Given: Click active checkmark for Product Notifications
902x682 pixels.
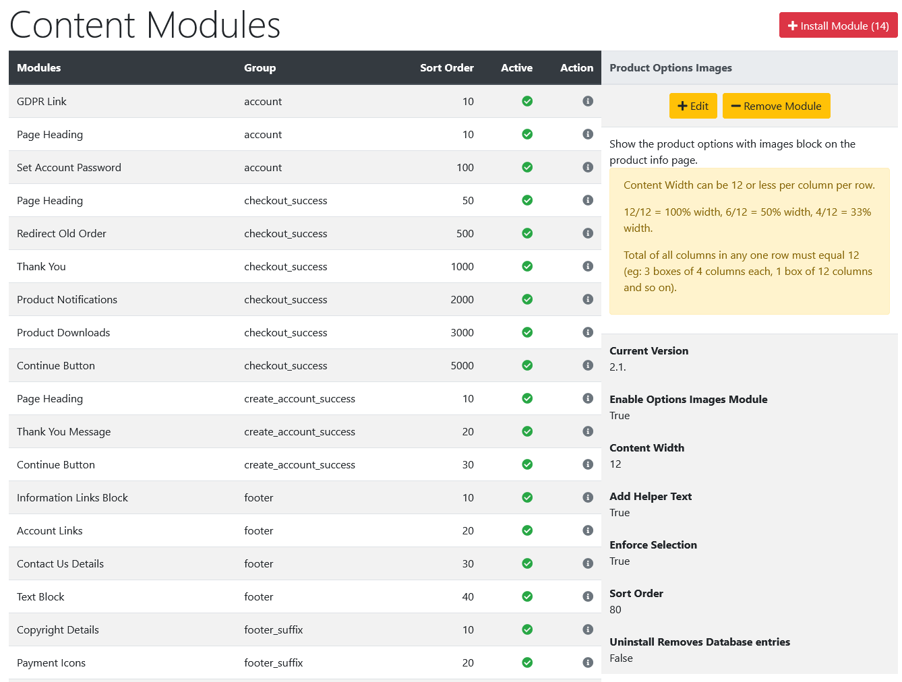Looking at the screenshot, I should click(527, 299).
